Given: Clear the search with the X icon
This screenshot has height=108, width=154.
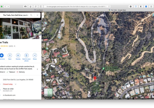Looking at the screenshot, I should tap(37, 15).
